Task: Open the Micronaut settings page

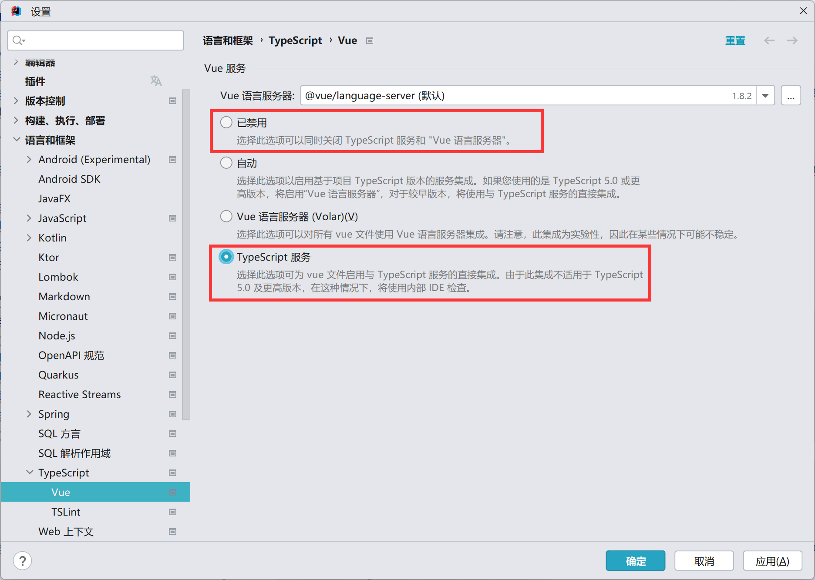Action: point(63,316)
